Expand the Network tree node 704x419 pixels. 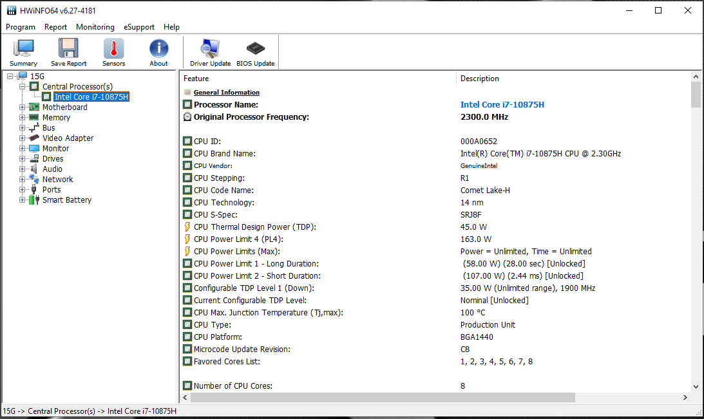click(23, 180)
